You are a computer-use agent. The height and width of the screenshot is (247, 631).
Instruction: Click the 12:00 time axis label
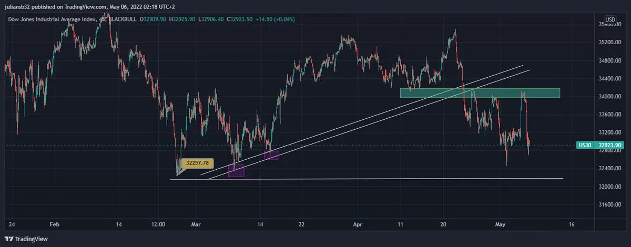[x=158, y=224]
